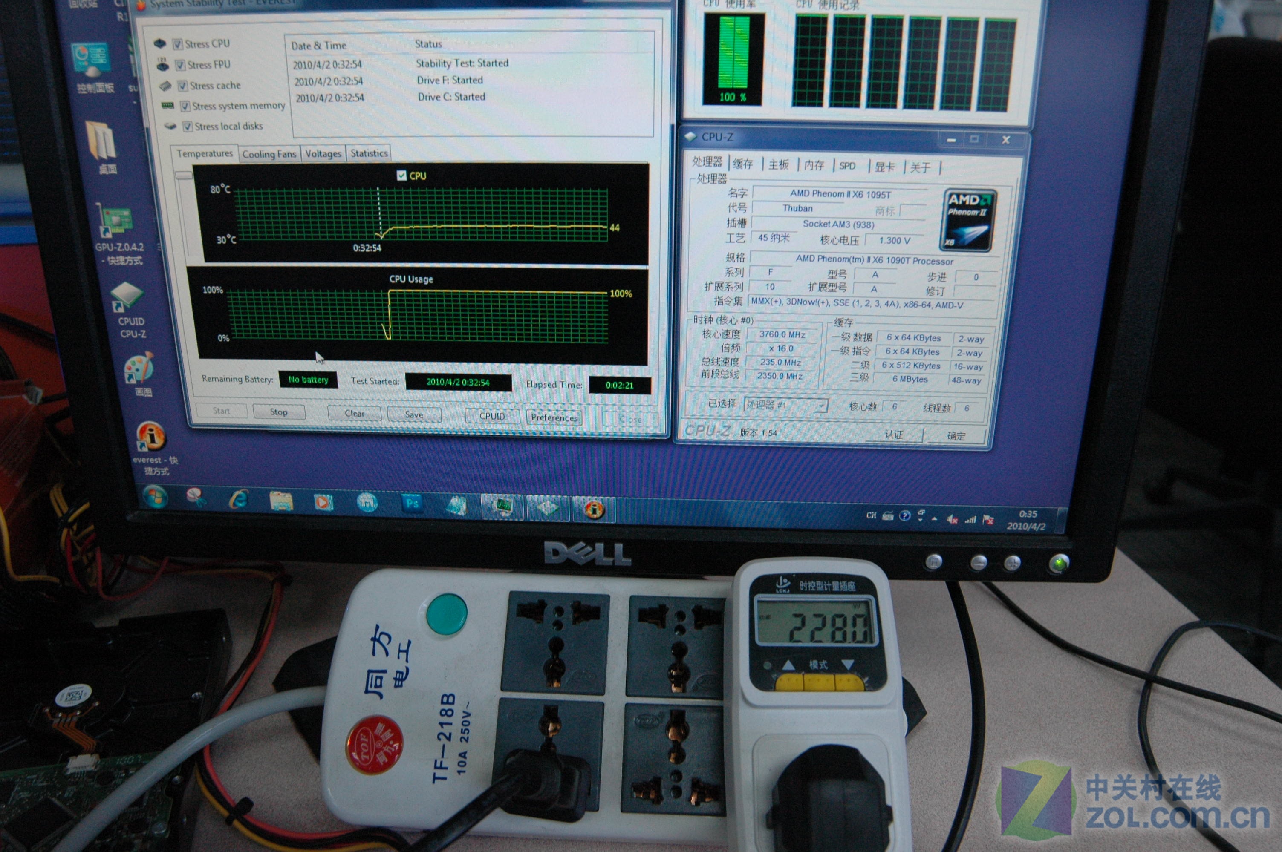Uncheck the Stress cache checkbox
This screenshot has height=852, width=1282.
[x=182, y=86]
